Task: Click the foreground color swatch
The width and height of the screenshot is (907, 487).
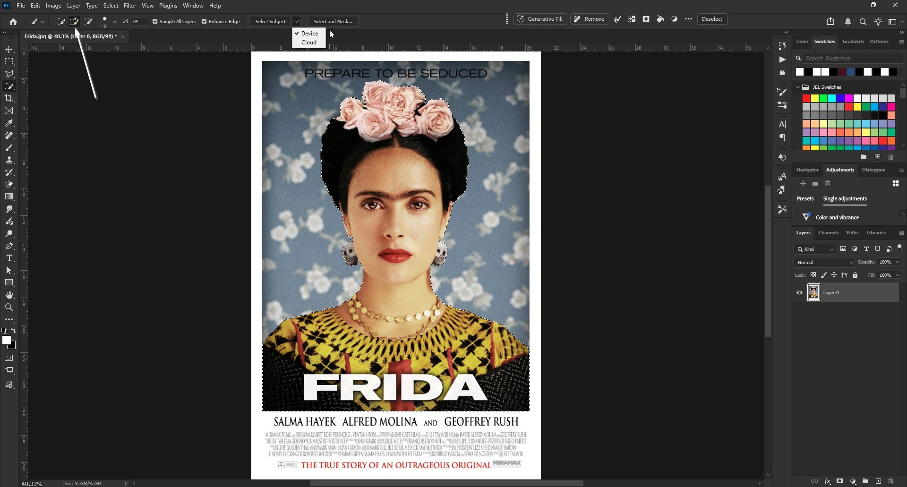Action: pos(7,341)
